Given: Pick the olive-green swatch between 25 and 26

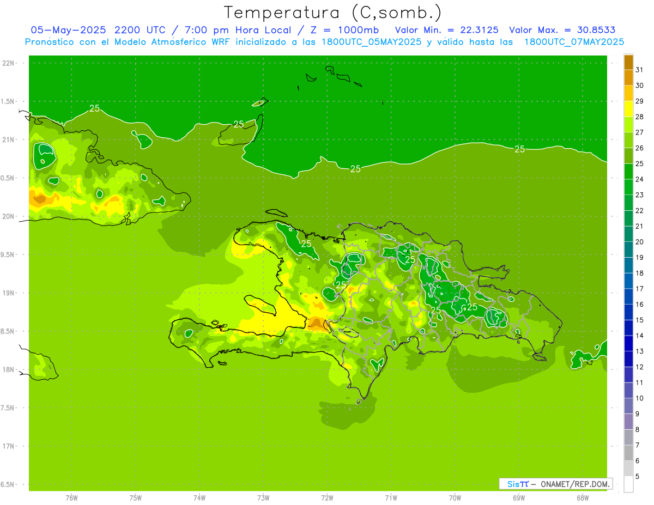Looking at the screenshot, I should pyautogui.click(x=628, y=156).
